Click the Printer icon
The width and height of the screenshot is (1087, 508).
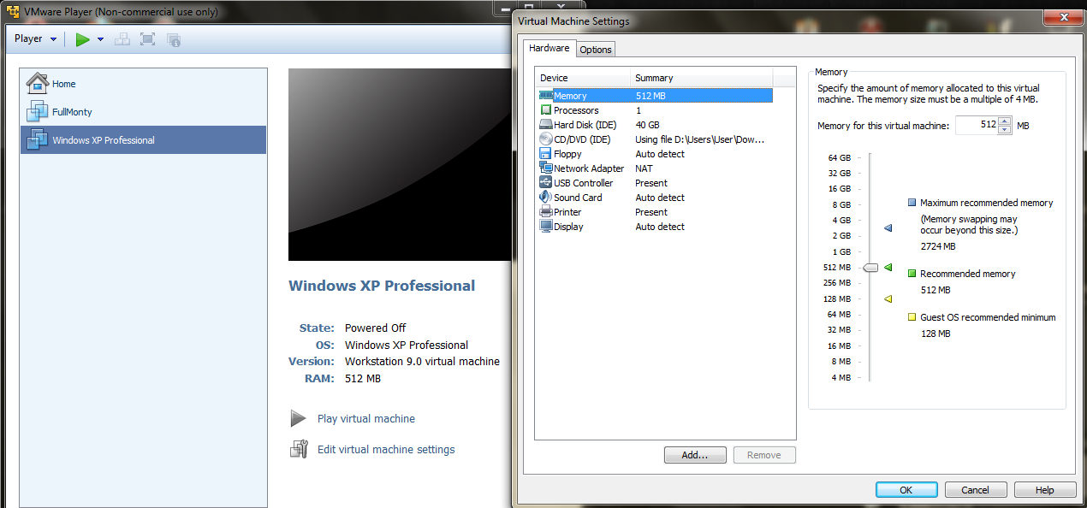[546, 212]
